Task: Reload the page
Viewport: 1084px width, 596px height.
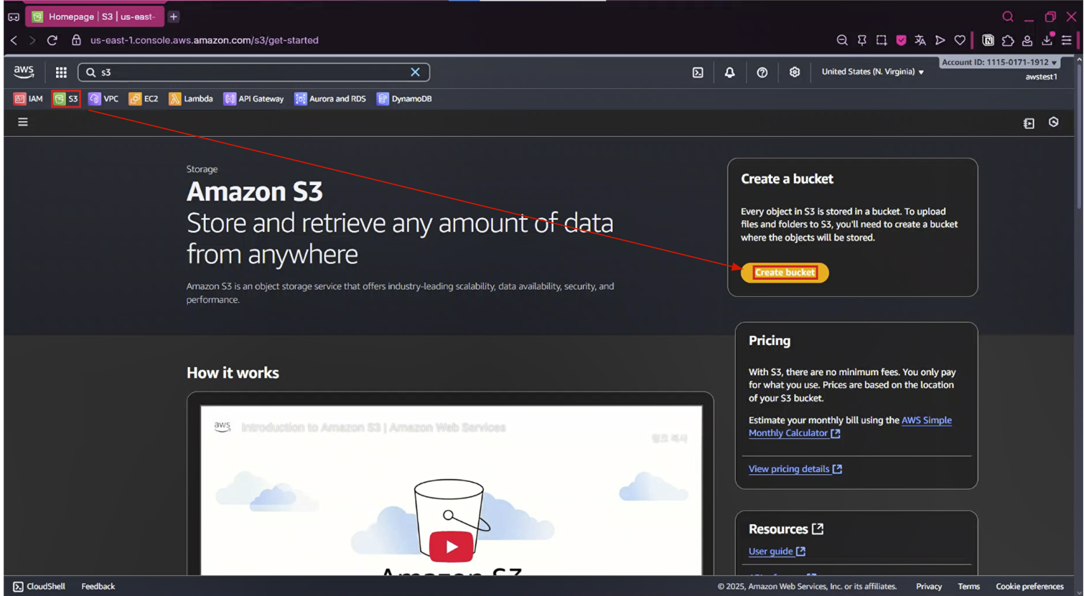Action: pos(52,40)
